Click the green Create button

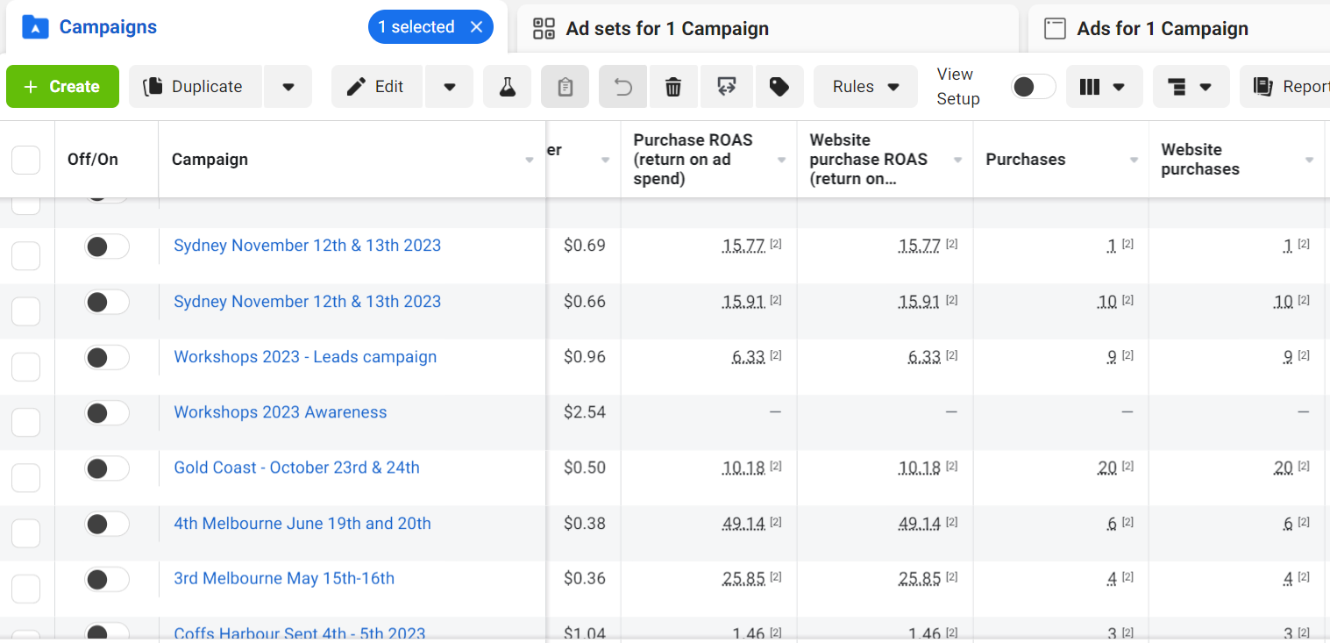coord(62,87)
